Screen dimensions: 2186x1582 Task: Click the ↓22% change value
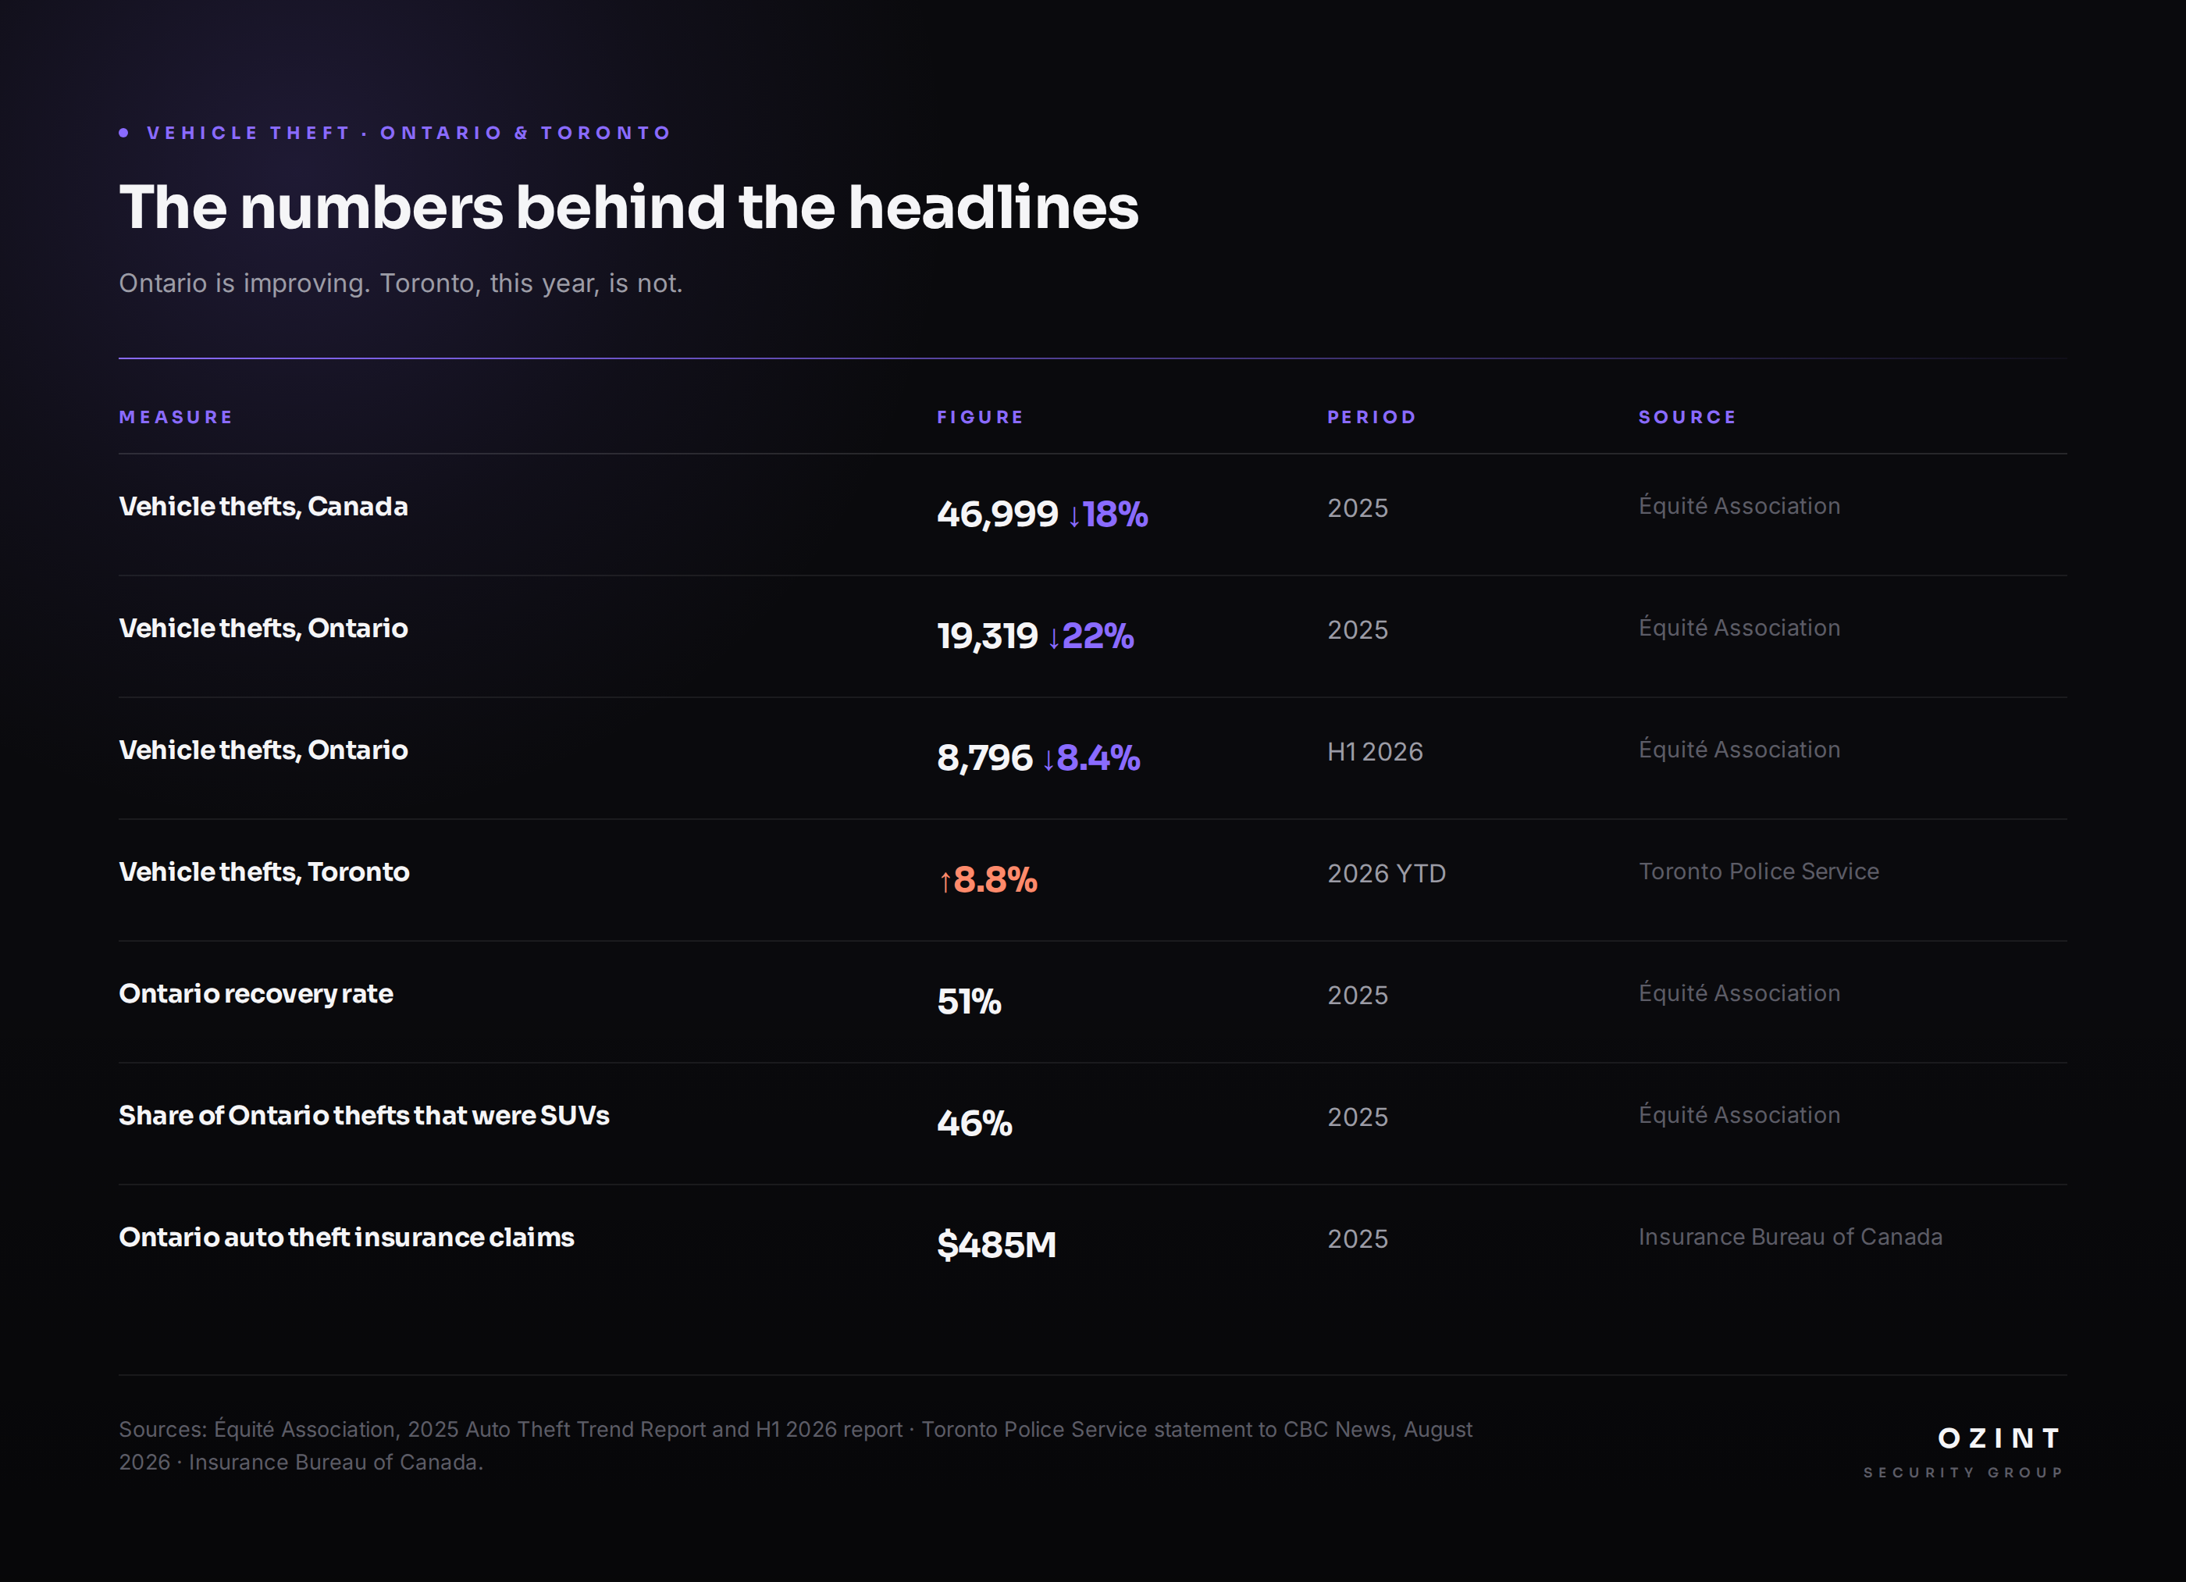point(1090,636)
